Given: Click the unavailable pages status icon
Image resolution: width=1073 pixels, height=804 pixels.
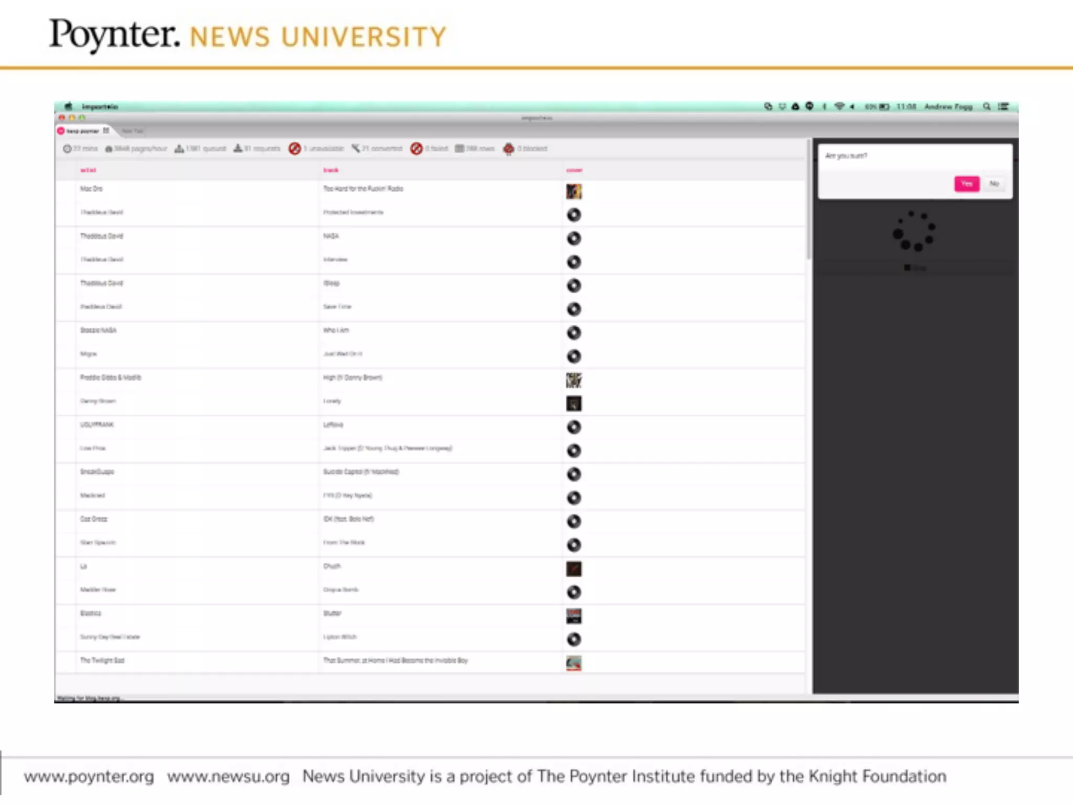Looking at the screenshot, I should (295, 149).
